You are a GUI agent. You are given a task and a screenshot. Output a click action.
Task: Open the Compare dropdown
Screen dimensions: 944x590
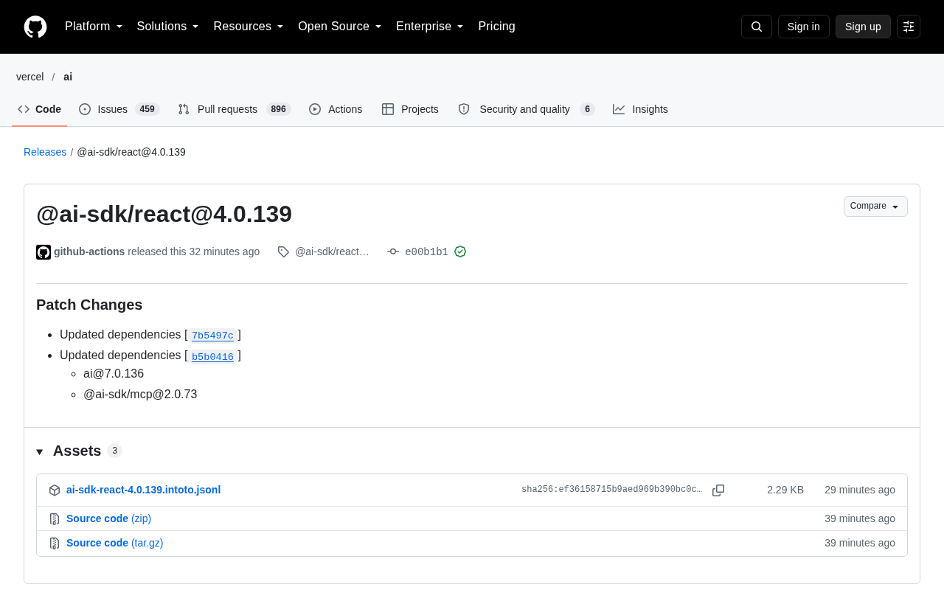click(875, 206)
